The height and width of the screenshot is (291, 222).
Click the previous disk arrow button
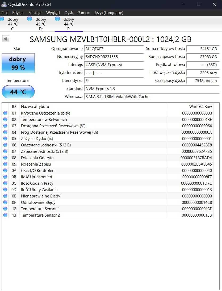click(6, 39)
